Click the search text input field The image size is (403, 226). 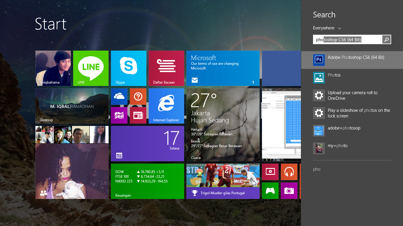(x=348, y=39)
